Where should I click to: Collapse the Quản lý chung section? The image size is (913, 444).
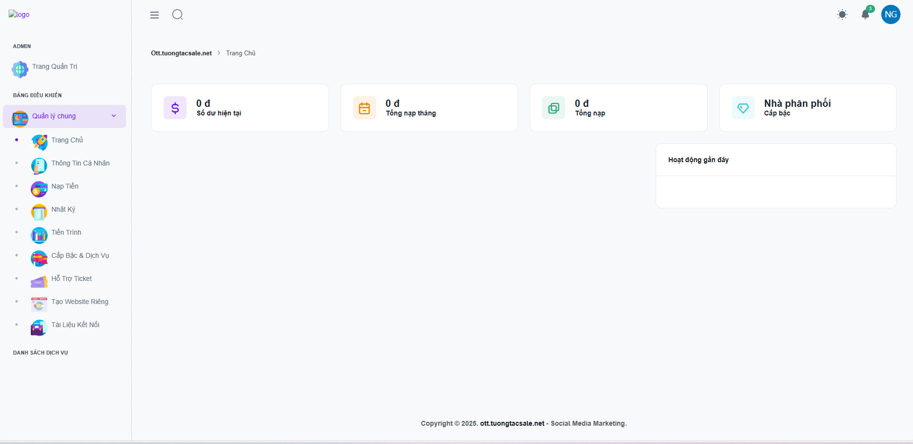pyautogui.click(x=54, y=116)
